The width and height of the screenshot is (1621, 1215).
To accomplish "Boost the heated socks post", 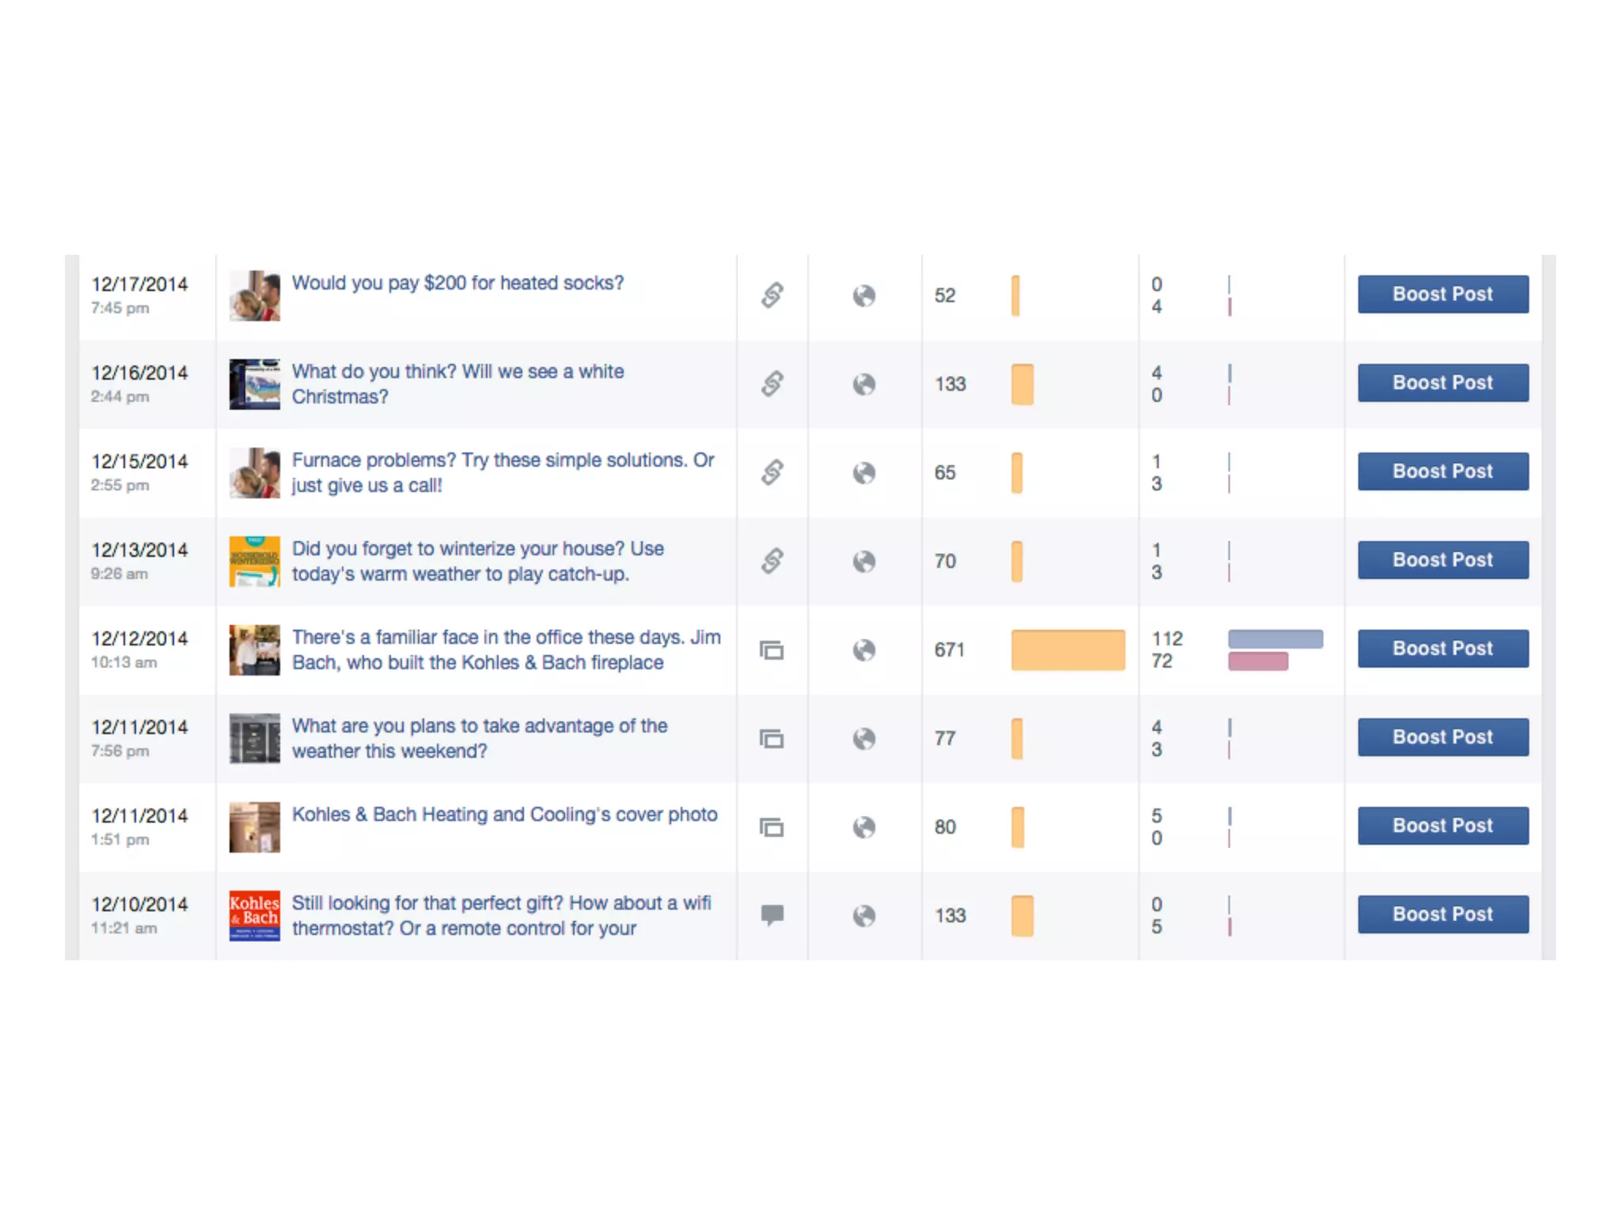I will (x=1442, y=294).
